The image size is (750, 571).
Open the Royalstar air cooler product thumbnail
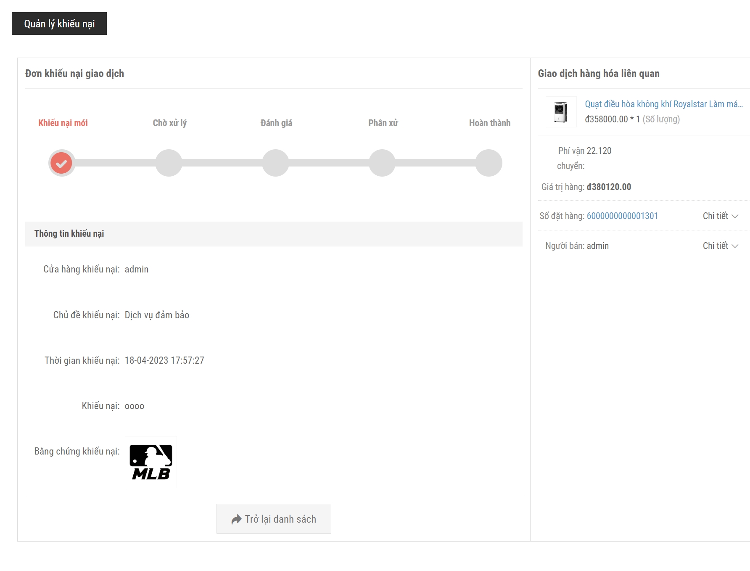tap(561, 112)
